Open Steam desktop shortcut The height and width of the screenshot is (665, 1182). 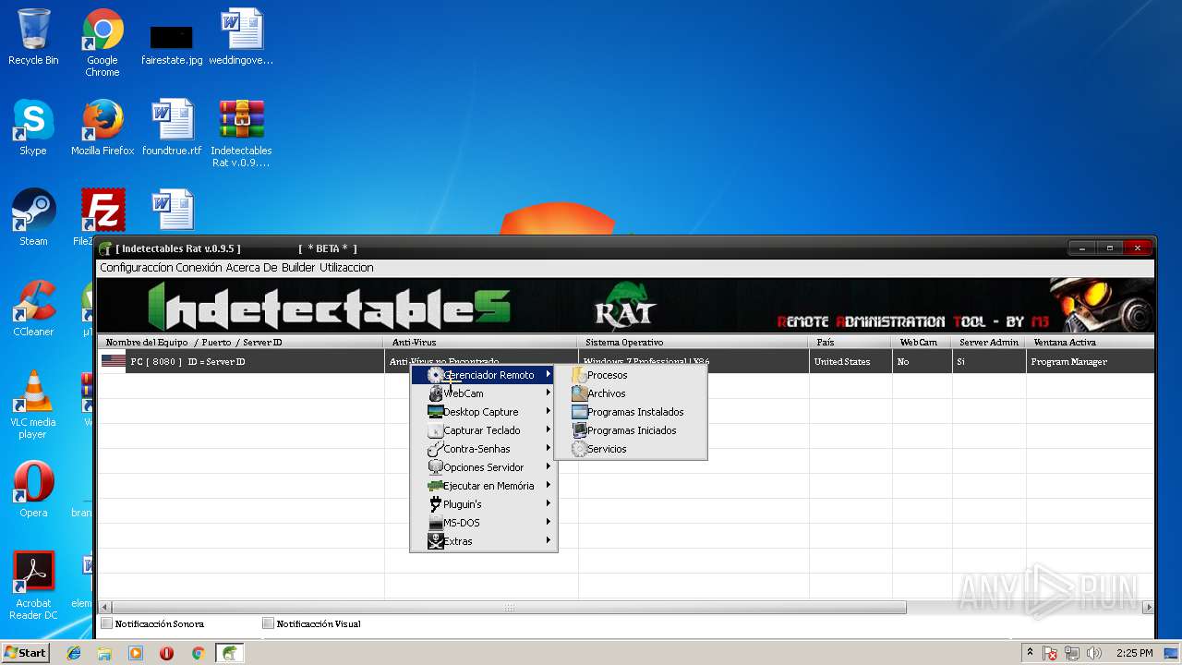pyautogui.click(x=33, y=218)
